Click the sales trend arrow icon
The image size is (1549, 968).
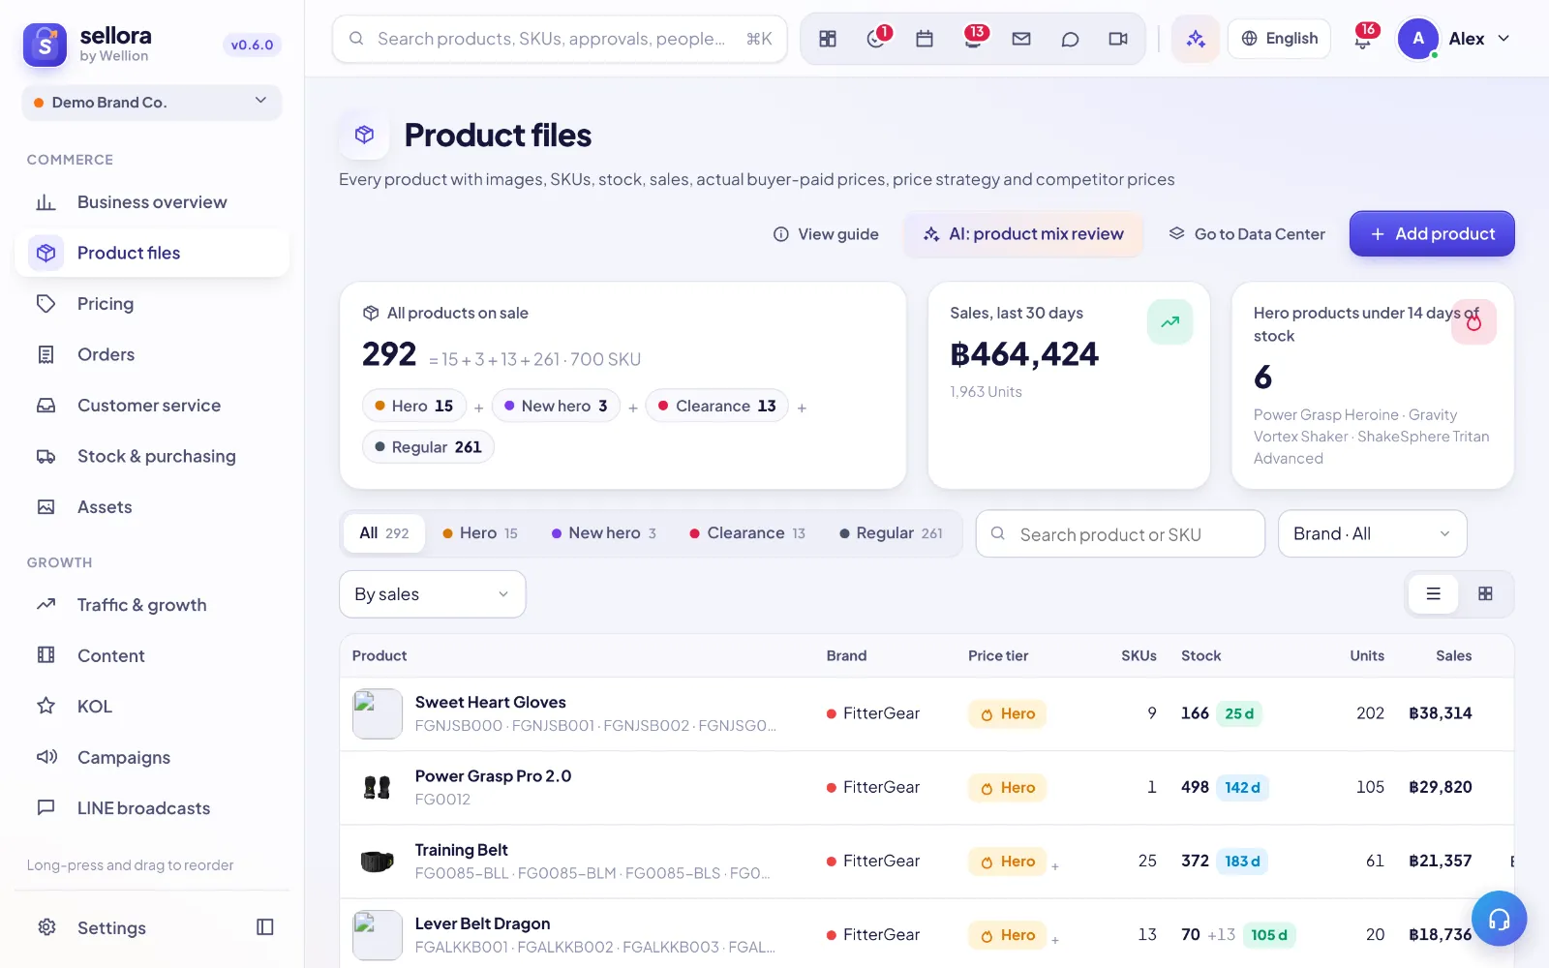[1170, 322]
